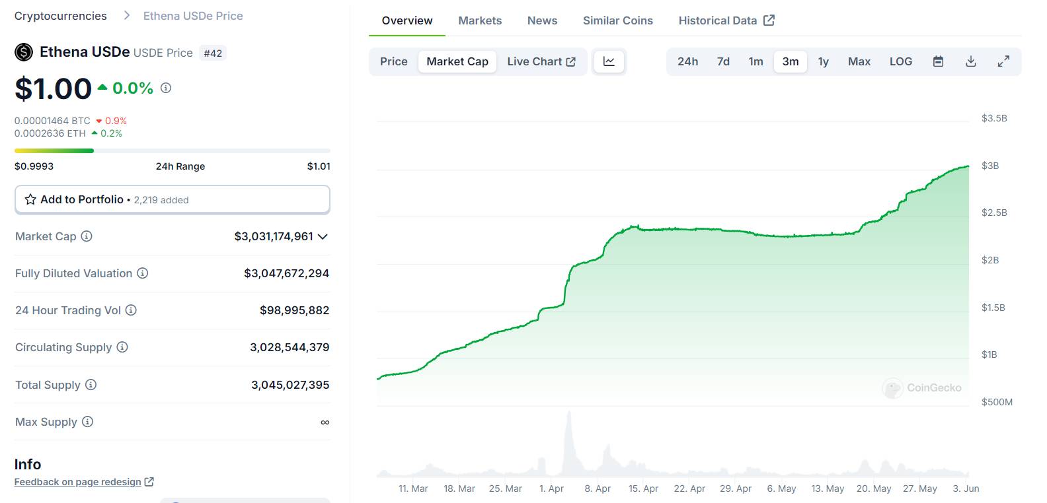This screenshot has width=1047, height=503.
Task: Click Ethena USDe Price breadcrumb
Action: pyautogui.click(x=193, y=16)
